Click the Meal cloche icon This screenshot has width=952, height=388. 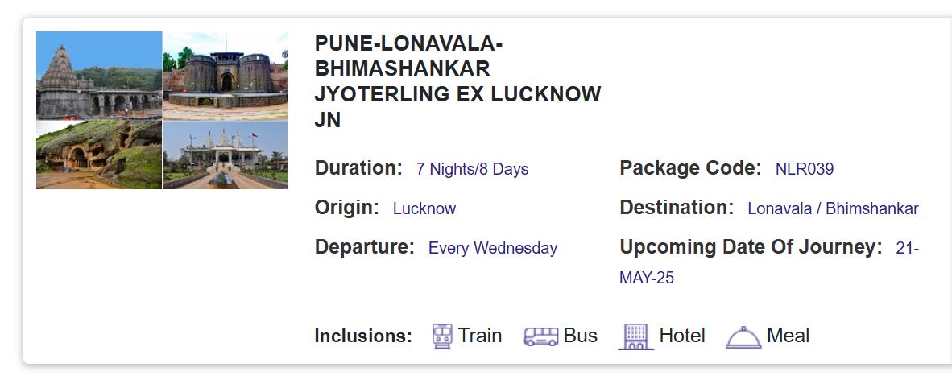[x=743, y=336]
